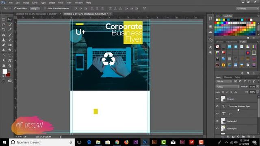This screenshot has height=146, width=260.
Task: Select the Lasso tool
Action: coord(4,24)
